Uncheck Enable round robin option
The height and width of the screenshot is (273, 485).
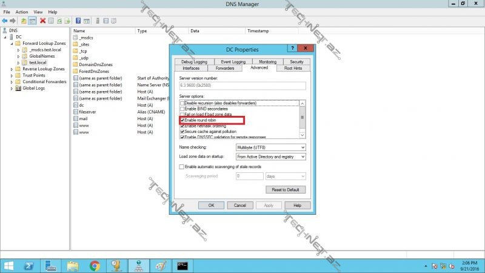click(182, 120)
